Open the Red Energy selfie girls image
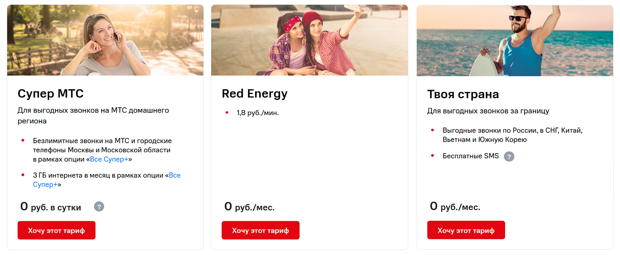620x255 pixels. [x=309, y=40]
